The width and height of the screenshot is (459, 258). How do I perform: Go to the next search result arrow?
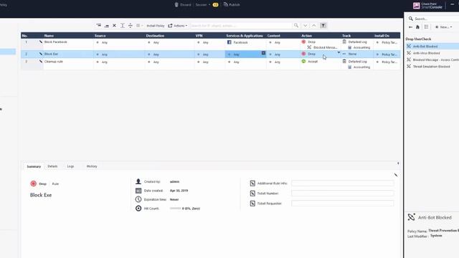[306, 26]
